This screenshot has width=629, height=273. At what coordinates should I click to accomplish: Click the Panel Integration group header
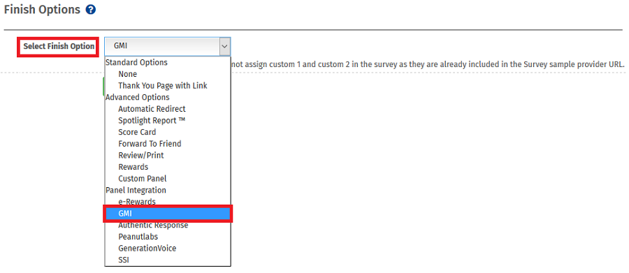click(x=136, y=190)
